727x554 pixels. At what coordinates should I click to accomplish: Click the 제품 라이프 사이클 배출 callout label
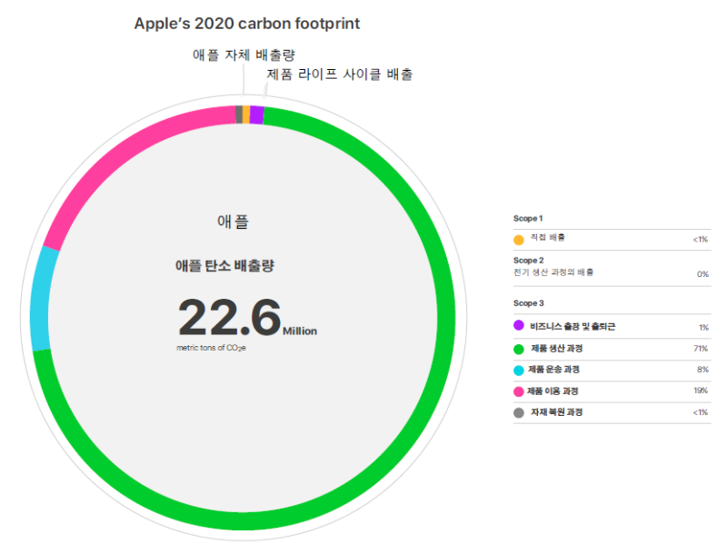(x=339, y=74)
